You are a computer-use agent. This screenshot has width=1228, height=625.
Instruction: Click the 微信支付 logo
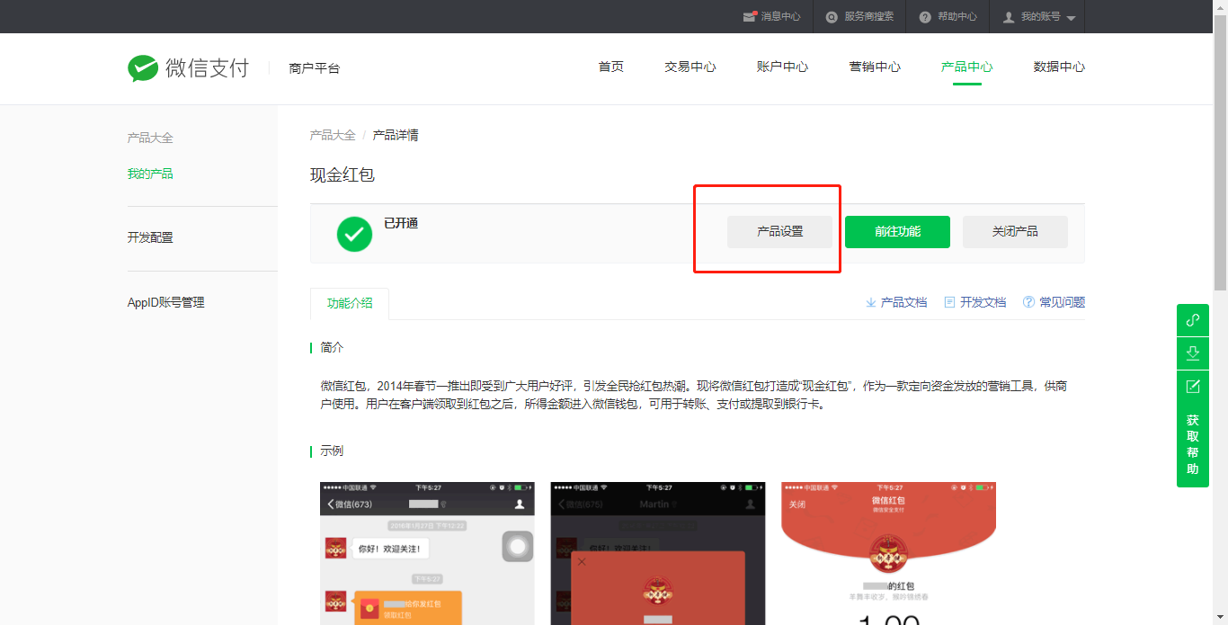tap(188, 68)
